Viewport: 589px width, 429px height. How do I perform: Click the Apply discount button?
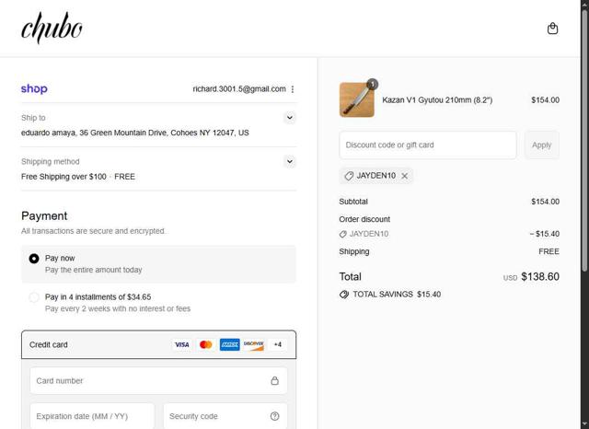[x=541, y=145]
